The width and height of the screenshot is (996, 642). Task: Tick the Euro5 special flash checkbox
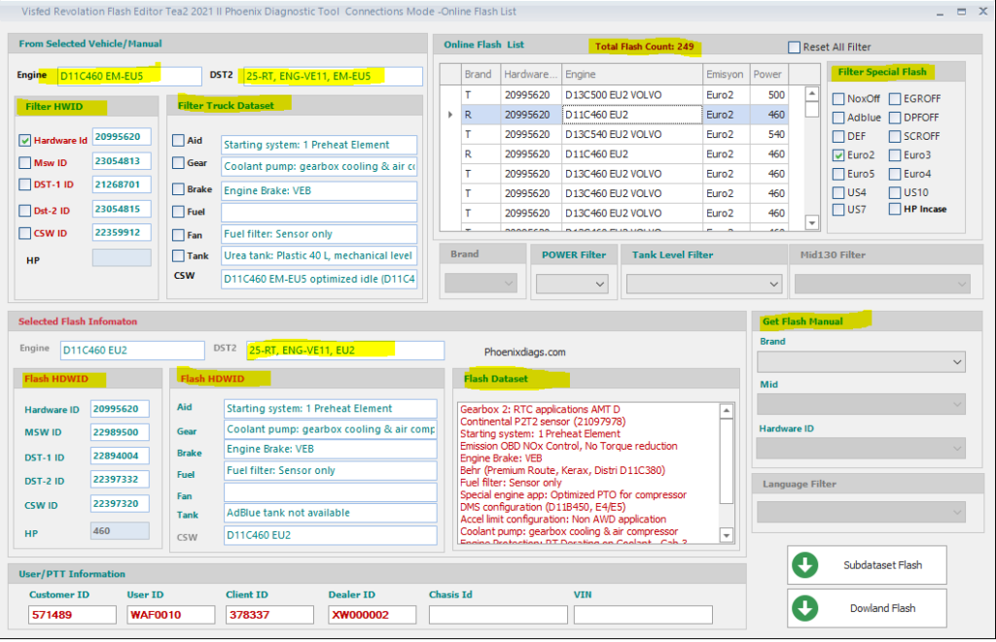[838, 174]
